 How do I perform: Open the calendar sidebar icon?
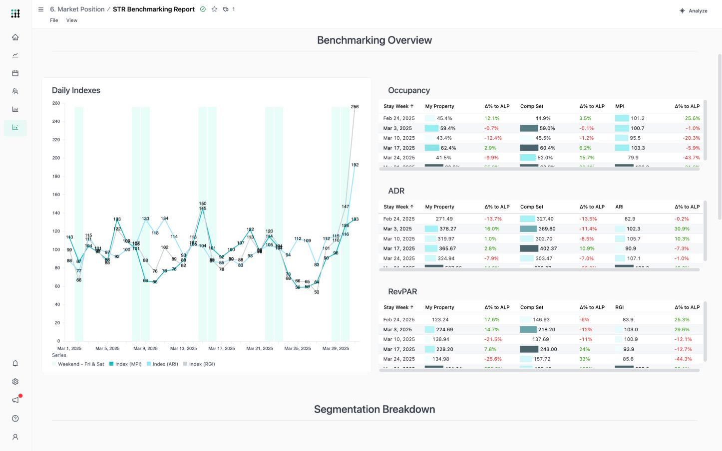pyautogui.click(x=15, y=73)
